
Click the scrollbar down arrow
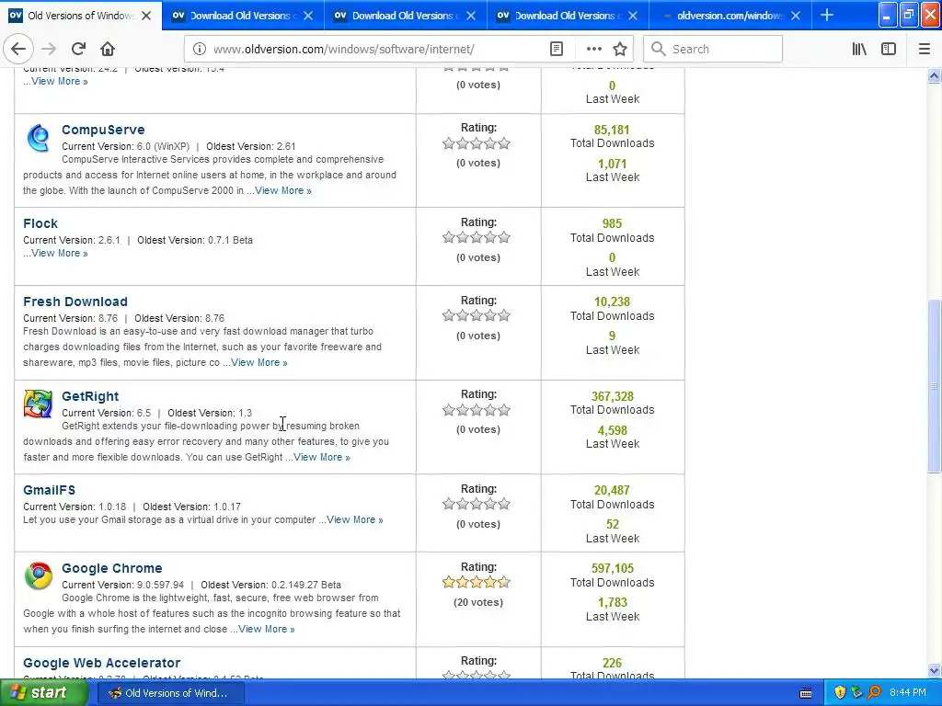click(934, 670)
